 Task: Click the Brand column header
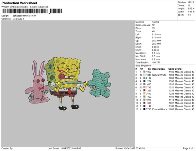tap(178, 69)
